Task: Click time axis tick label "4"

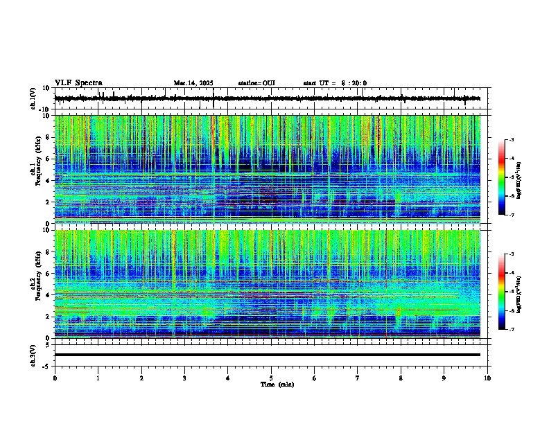Action: click(228, 378)
